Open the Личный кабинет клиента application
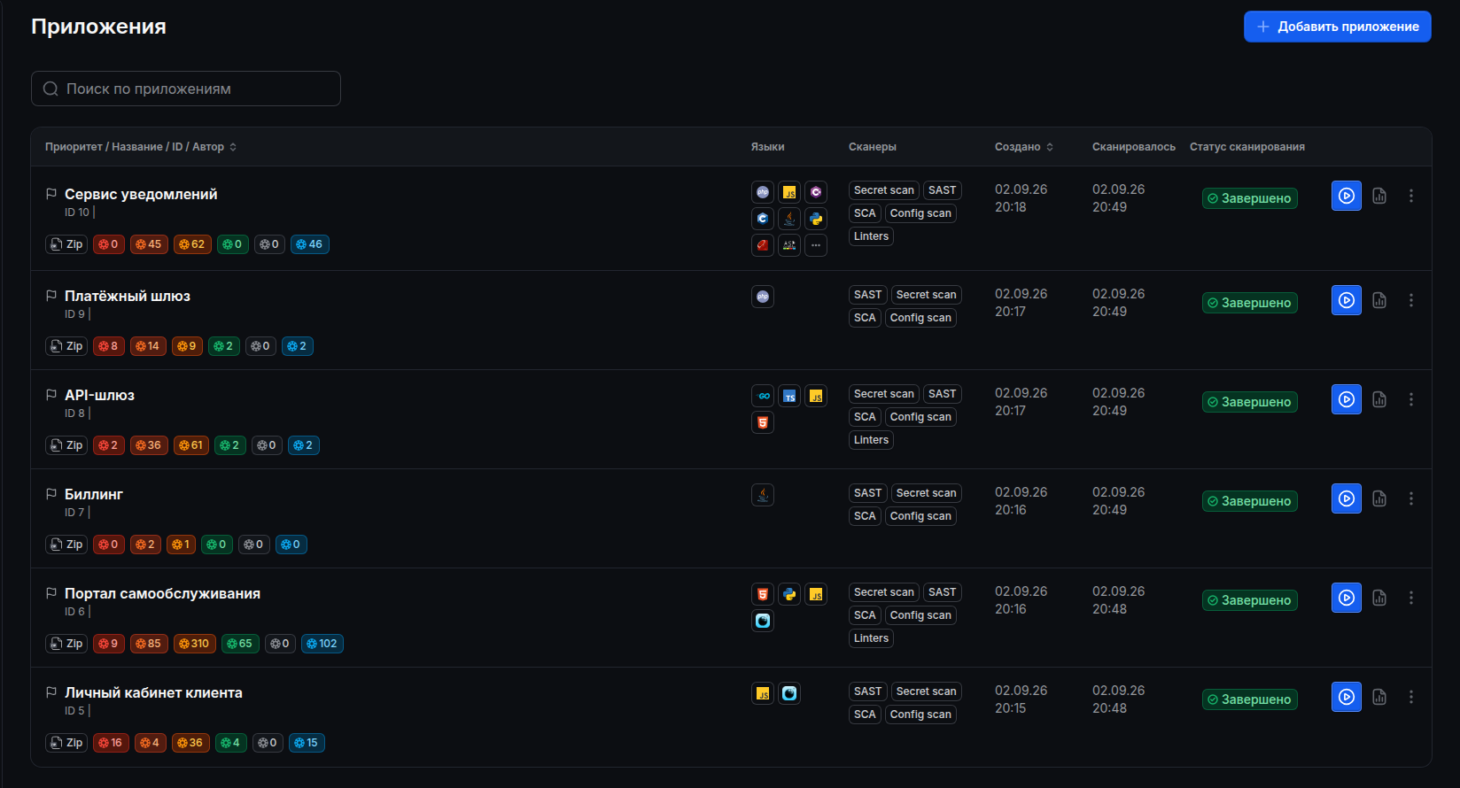 (x=153, y=692)
